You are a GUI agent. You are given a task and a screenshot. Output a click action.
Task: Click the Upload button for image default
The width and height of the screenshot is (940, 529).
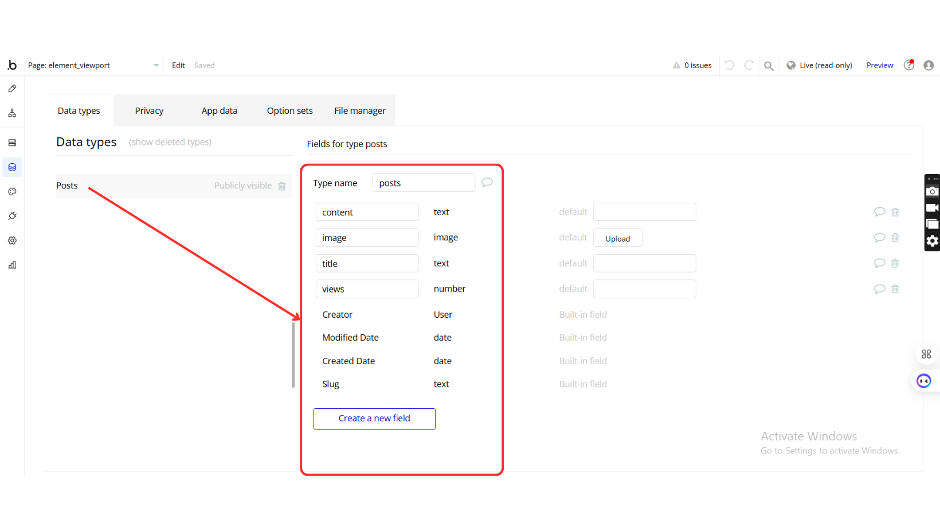(x=617, y=238)
